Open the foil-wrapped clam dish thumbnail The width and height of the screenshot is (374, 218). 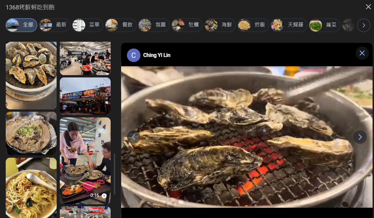click(31, 133)
